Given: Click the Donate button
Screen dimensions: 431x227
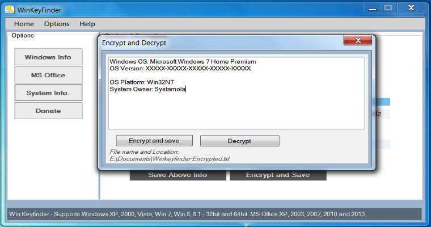Looking at the screenshot, I should click(x=48, y=111).
